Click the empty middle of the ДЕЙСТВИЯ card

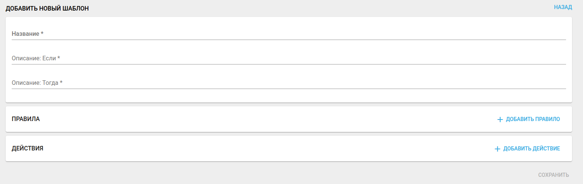(264, 149)
